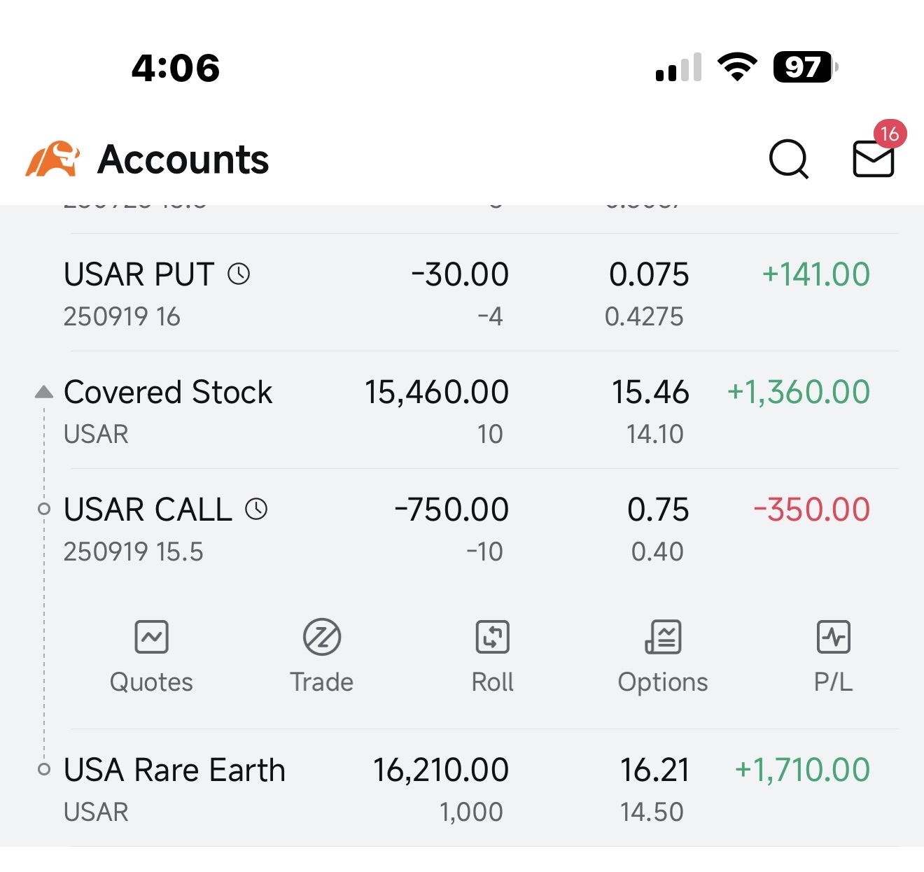
Task: Tap clock icon beside USAR CALL
Action: [256, 509]
